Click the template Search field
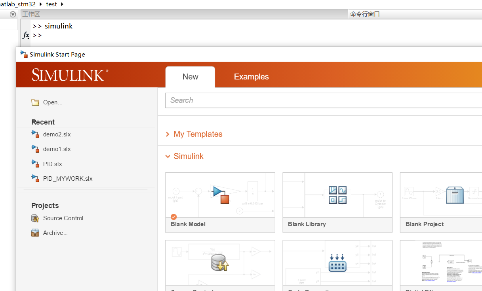 coord(324,100)
